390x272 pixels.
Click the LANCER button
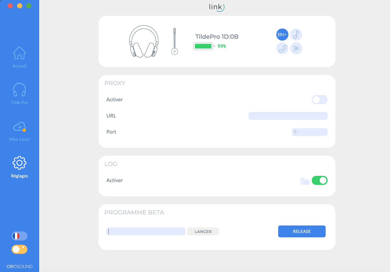[203, 231]
